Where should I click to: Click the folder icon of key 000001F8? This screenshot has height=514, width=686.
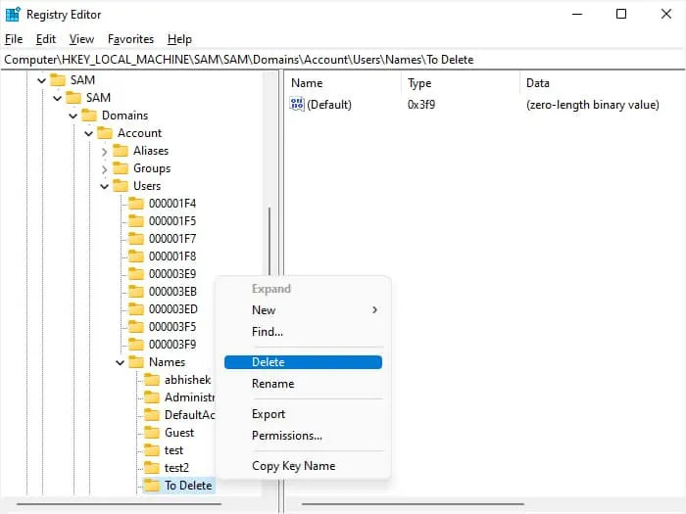click(x=136, y=257)
